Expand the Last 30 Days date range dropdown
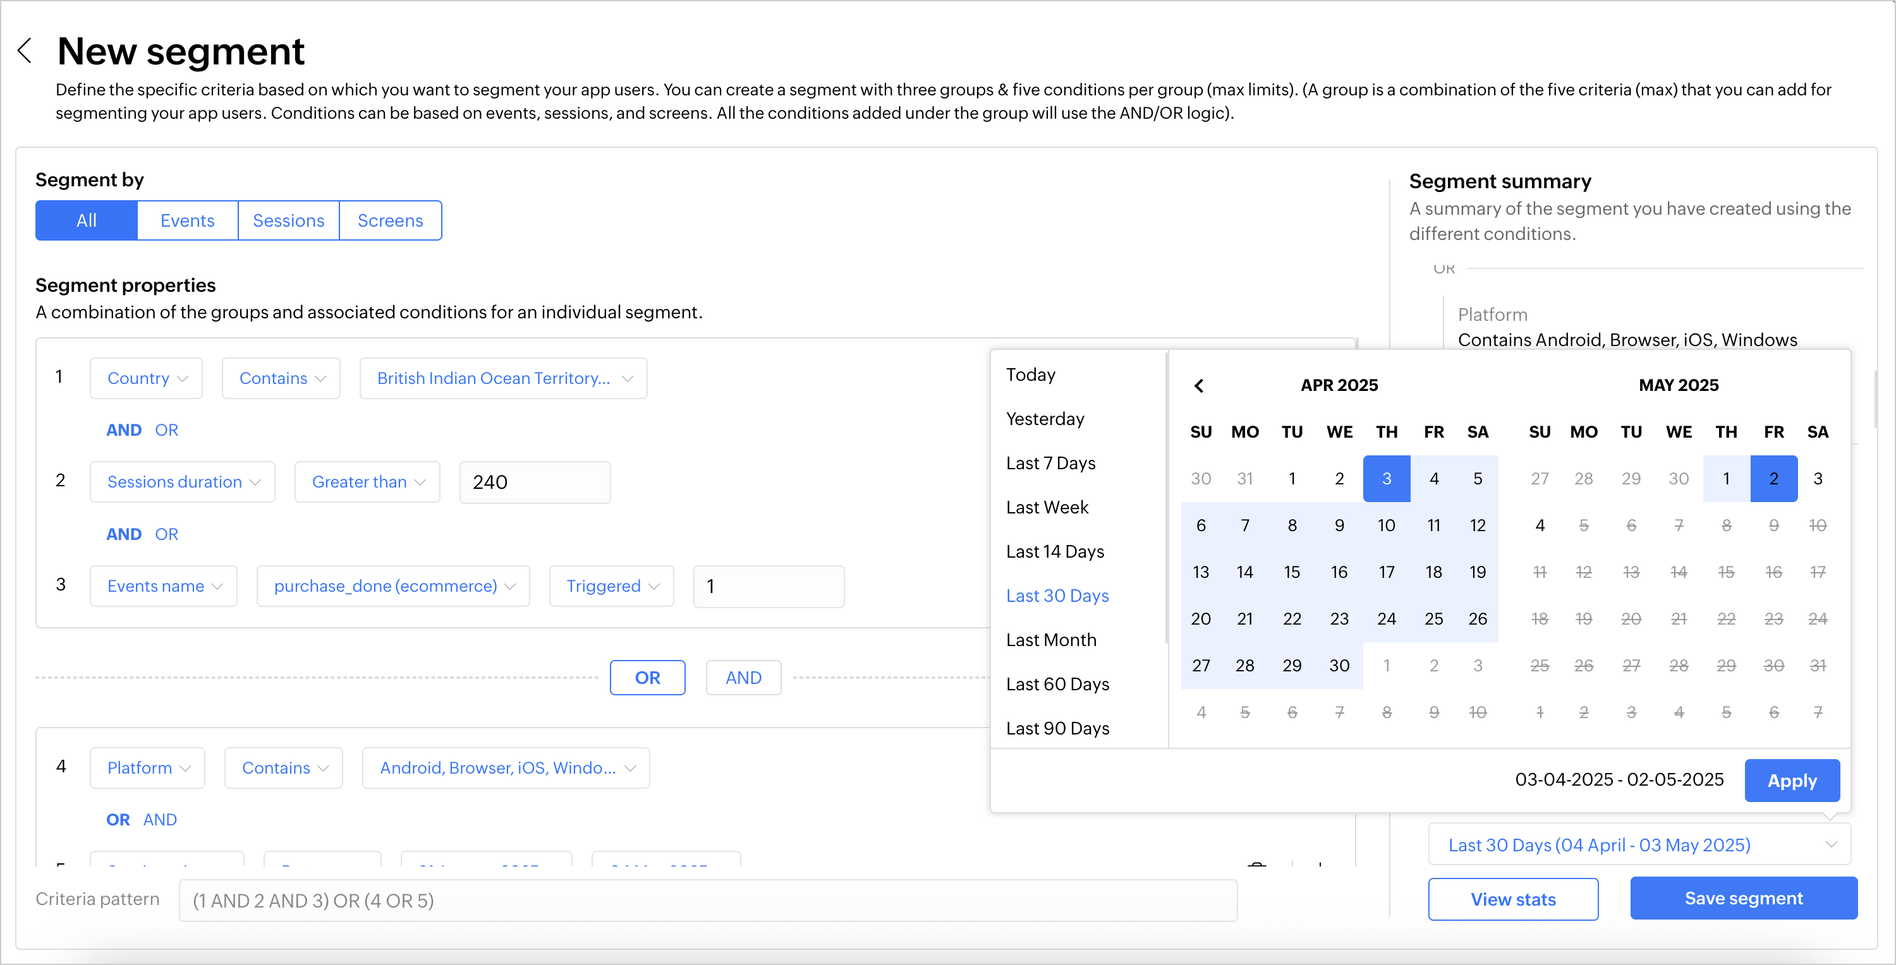Screen dimensions: 1896x965 coord(1640,844)
